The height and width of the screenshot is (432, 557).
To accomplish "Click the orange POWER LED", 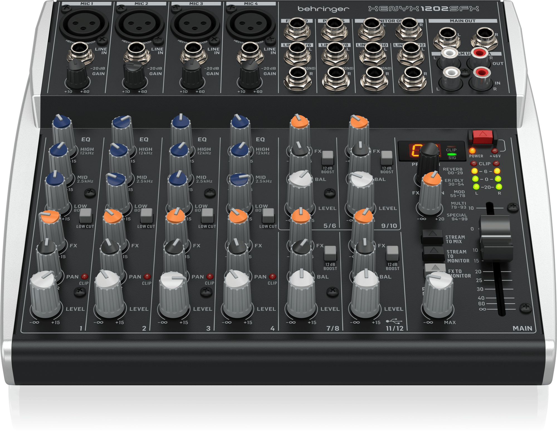I will [472, 151].
